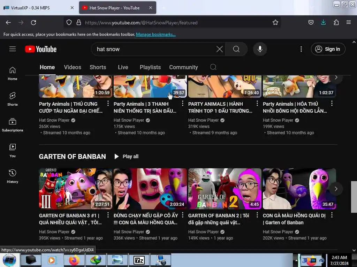357x267 pixels.
Task: Switch to the channel Shorts tab
Action: (x=98, y=67)
